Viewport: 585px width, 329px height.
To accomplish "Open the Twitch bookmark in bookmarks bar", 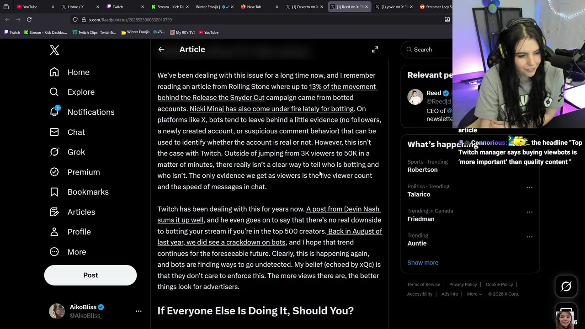I will [12, 32].
